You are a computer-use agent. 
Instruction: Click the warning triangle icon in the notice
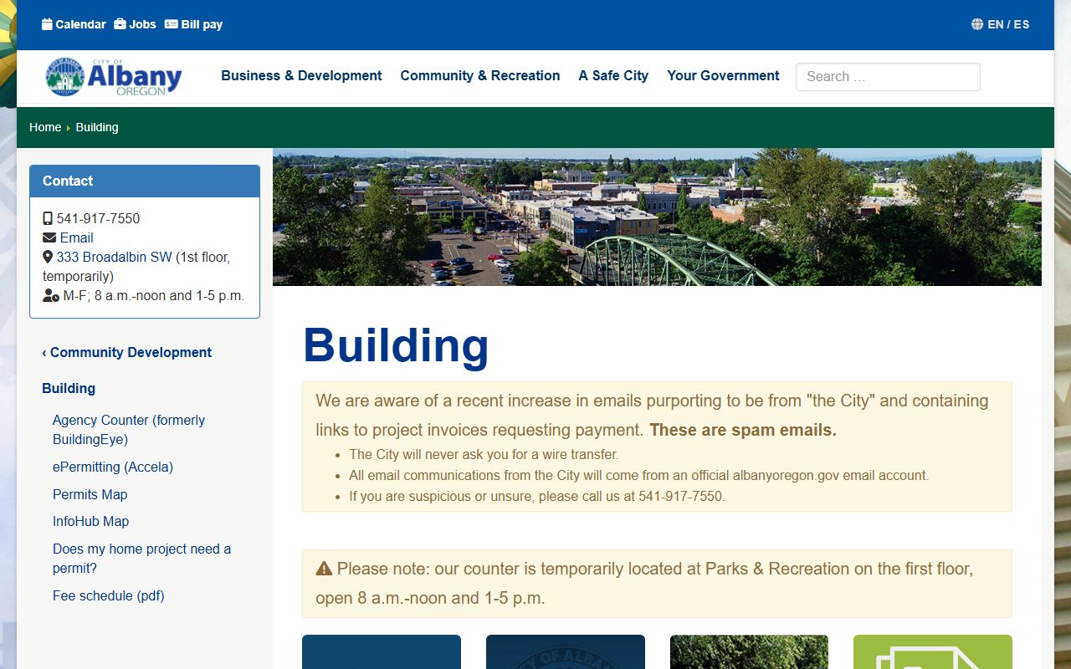324,569
